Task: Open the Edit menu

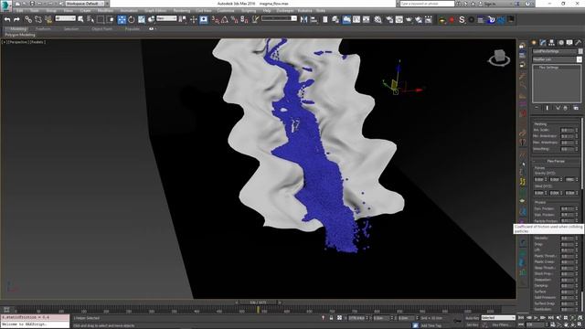Action: 19,11
